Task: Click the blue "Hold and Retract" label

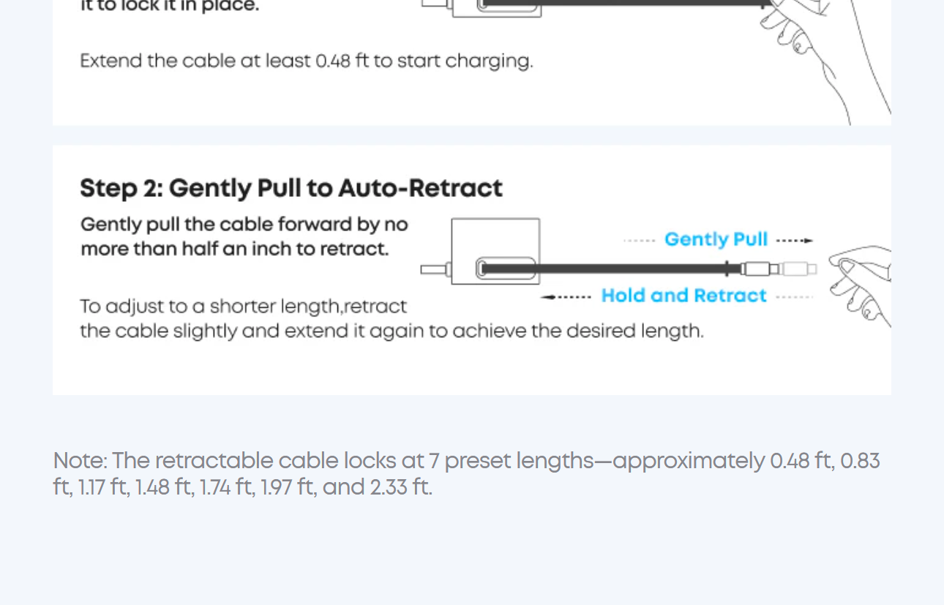Action: (683, 296)
